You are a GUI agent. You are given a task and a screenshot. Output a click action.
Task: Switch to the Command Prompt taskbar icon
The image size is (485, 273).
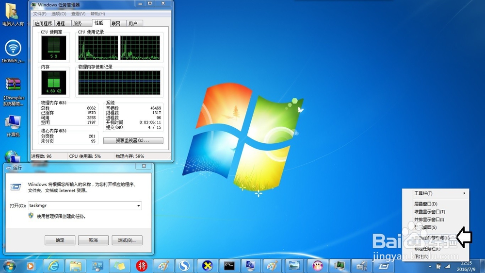pos(229,266)
